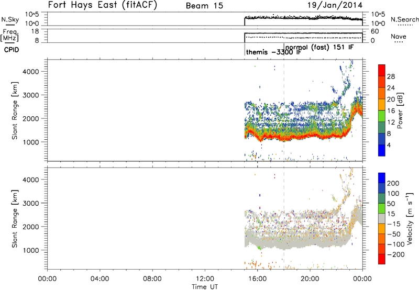Click the 'CPID' label
This screenshot has width=419, height=290.
12,50
